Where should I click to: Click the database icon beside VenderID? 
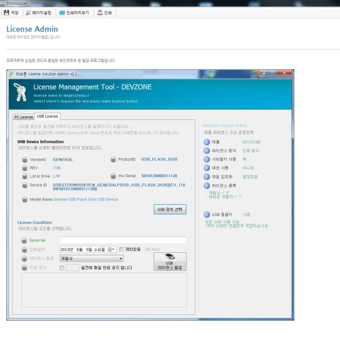click(x=25, y=160)
